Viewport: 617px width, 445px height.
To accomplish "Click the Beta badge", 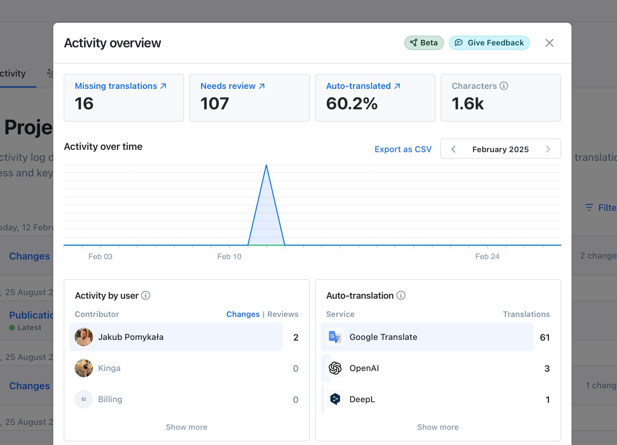I will pyautogui.click(x=424, y=43).
